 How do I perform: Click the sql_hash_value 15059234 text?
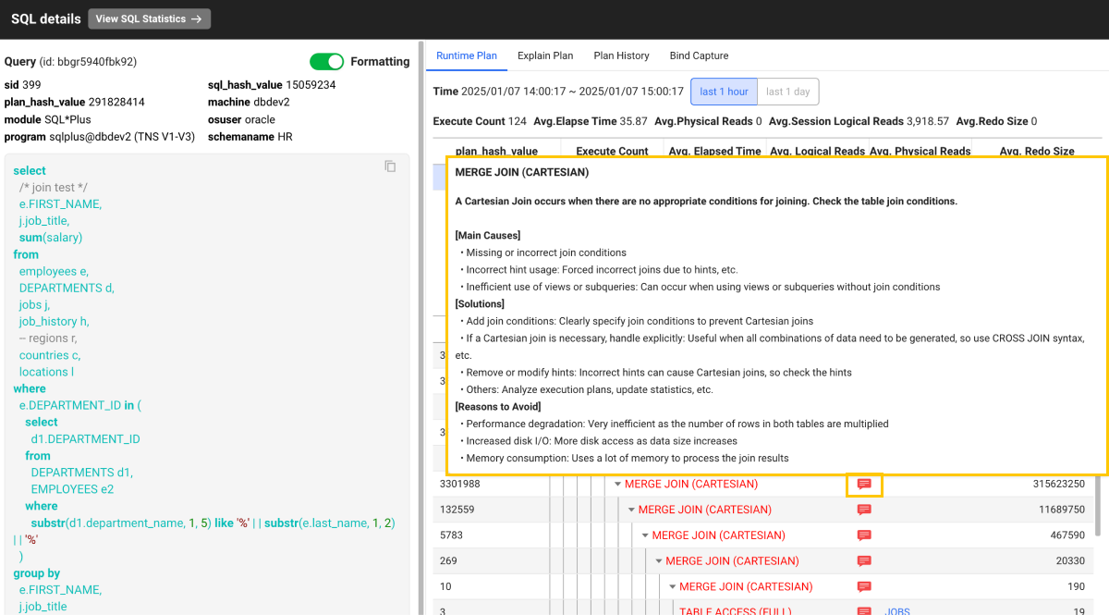pyautogui.click(x=272, y=84)
